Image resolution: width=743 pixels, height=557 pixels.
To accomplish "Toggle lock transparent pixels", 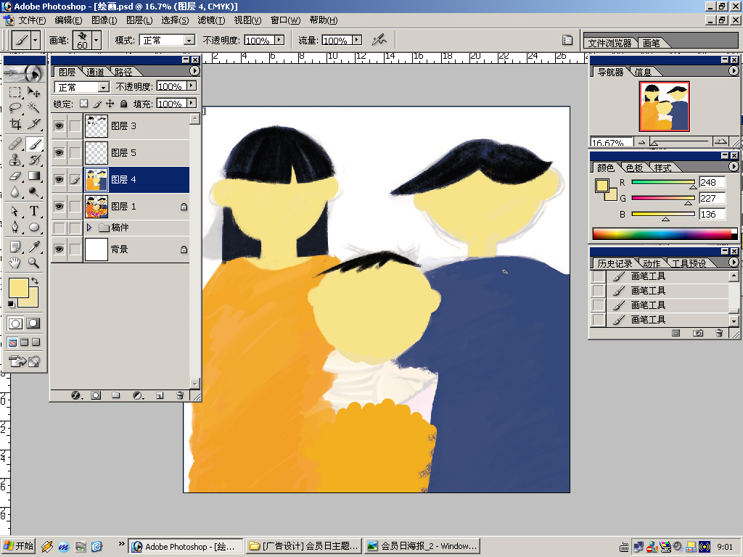I will point(84,104).
